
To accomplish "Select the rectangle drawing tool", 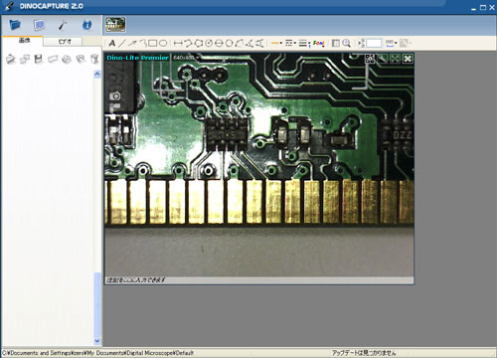I will (153, 43).
